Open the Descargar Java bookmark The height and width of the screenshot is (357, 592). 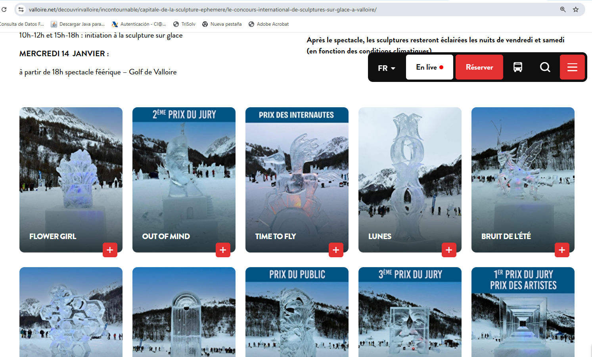[x=78, y=24]
